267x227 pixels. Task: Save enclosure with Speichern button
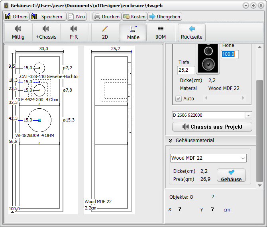click(x=47, y=17)
